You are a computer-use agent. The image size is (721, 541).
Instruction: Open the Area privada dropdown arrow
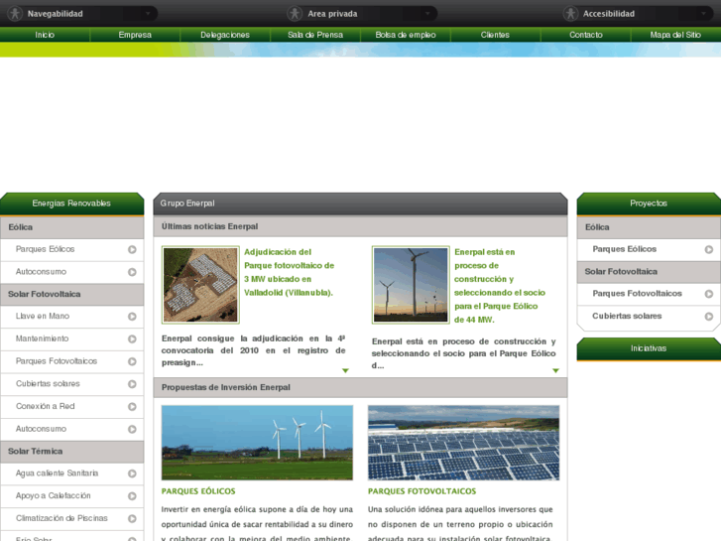(x=427, y=14)
